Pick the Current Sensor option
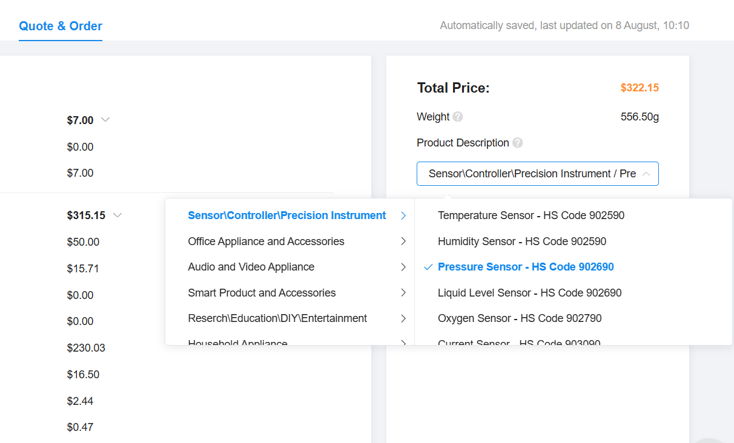Screen dimensions: 734x443 519,342
